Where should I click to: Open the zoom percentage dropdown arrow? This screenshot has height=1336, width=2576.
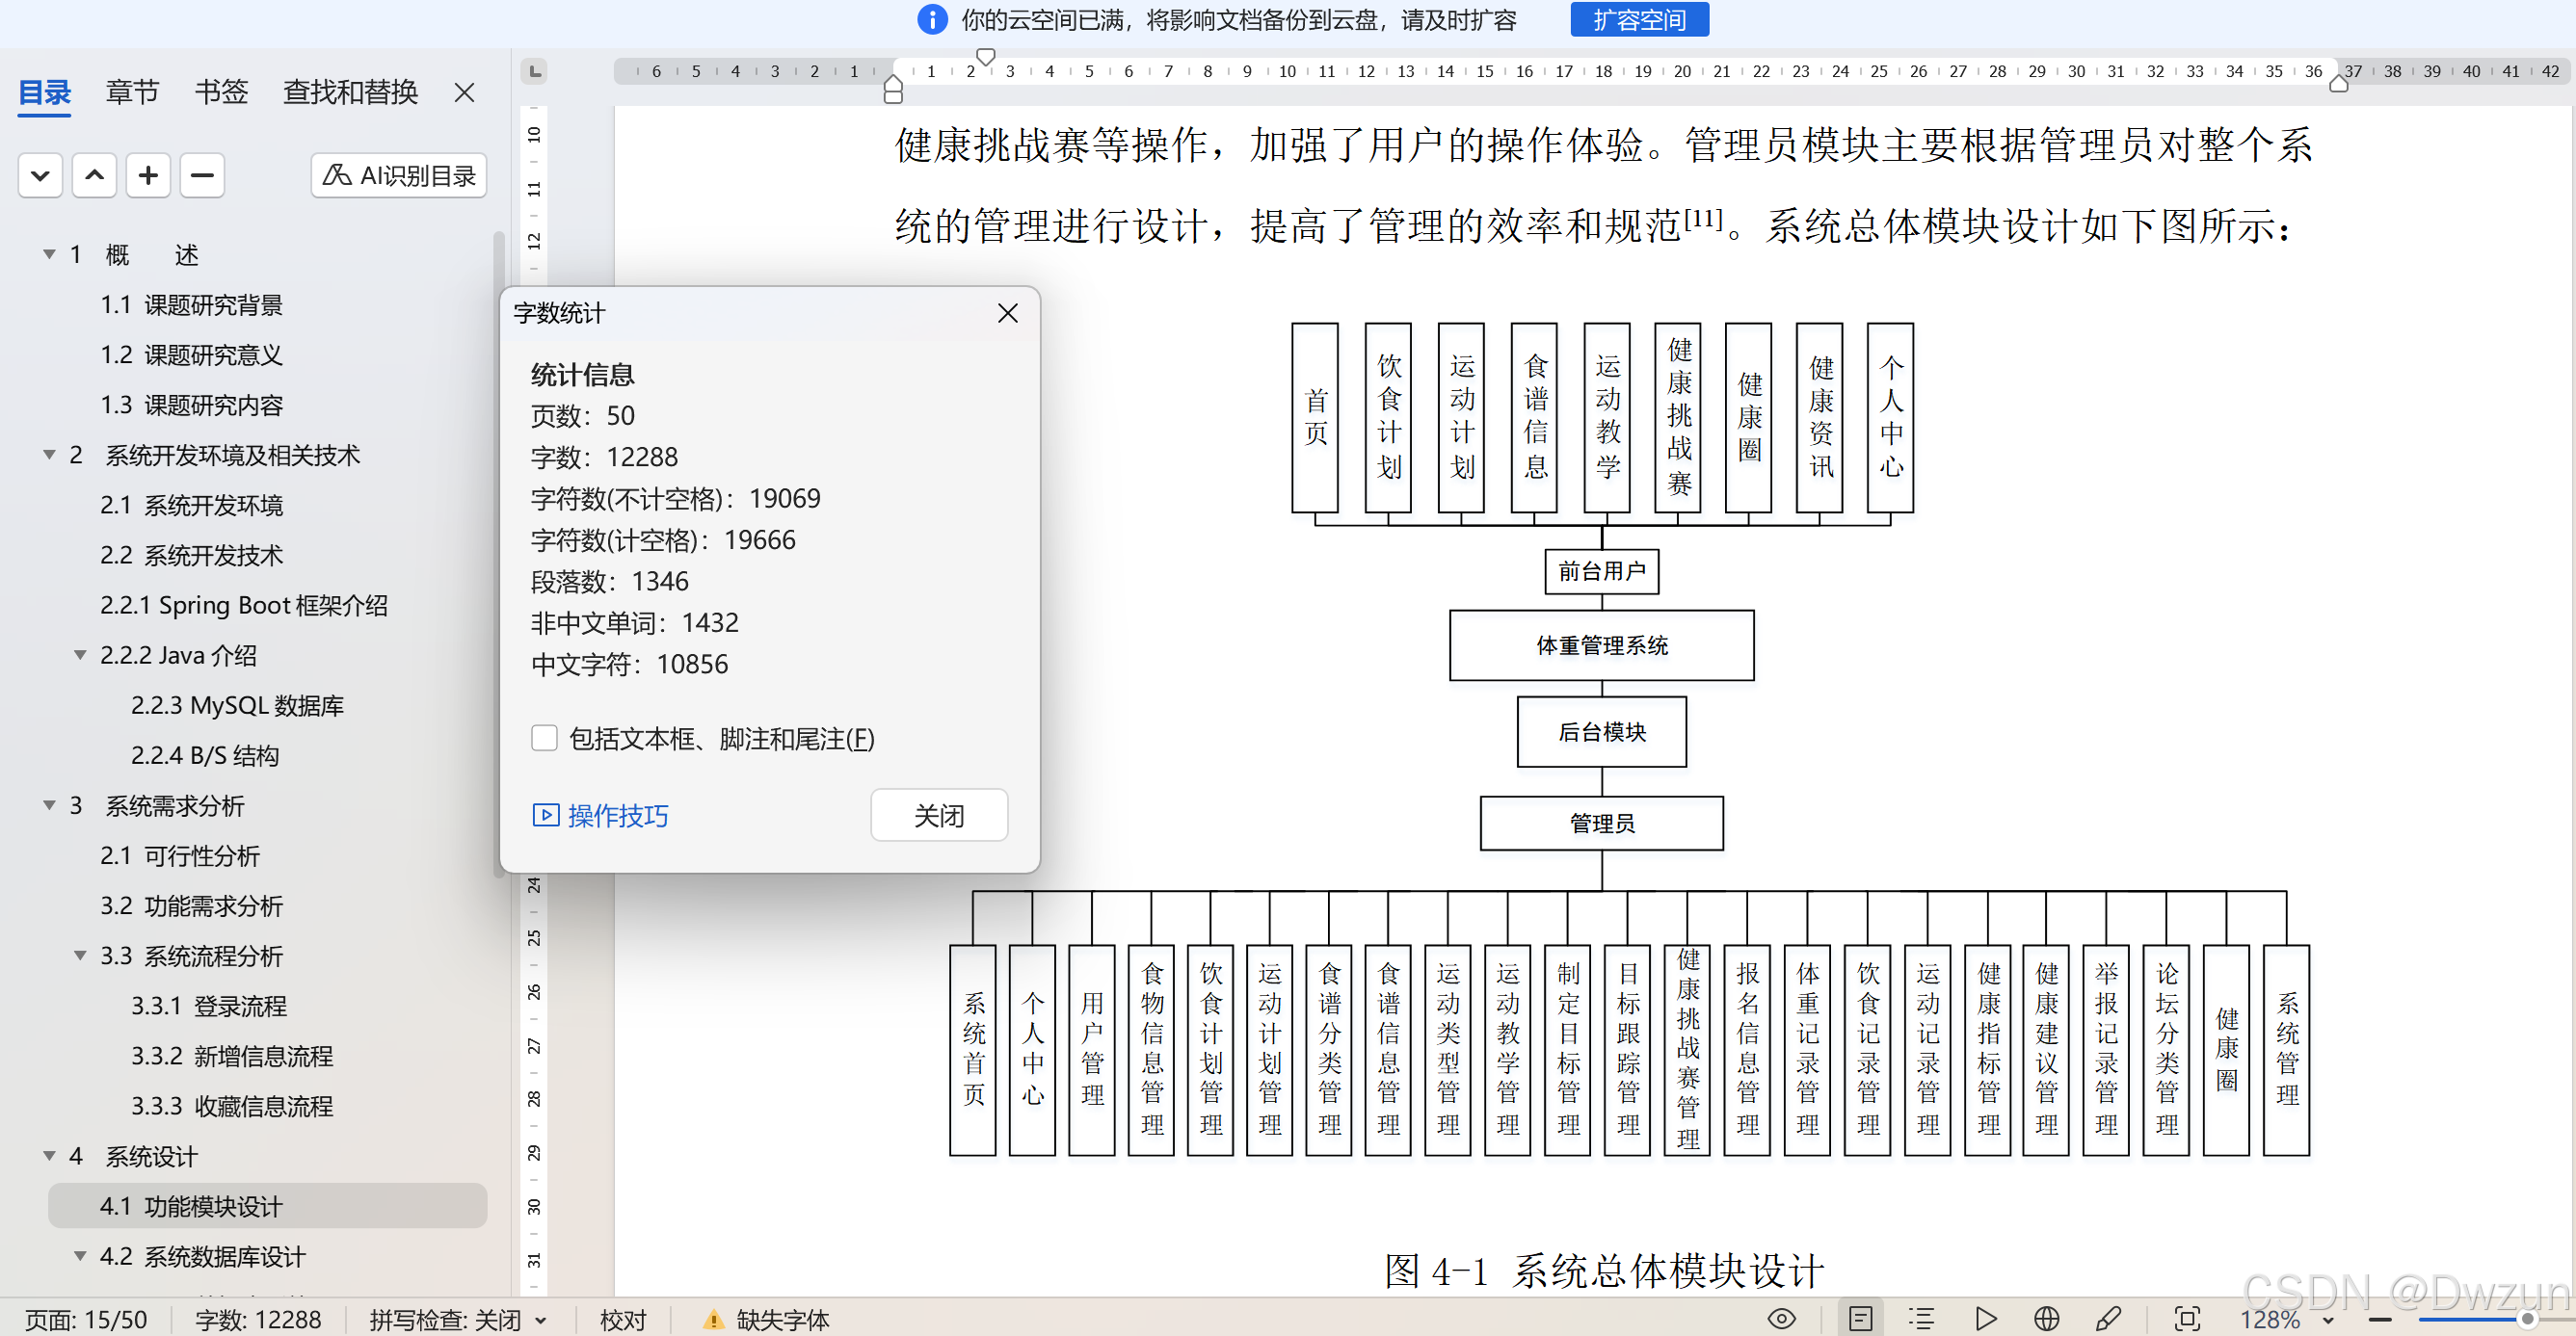[2328, 1321]
